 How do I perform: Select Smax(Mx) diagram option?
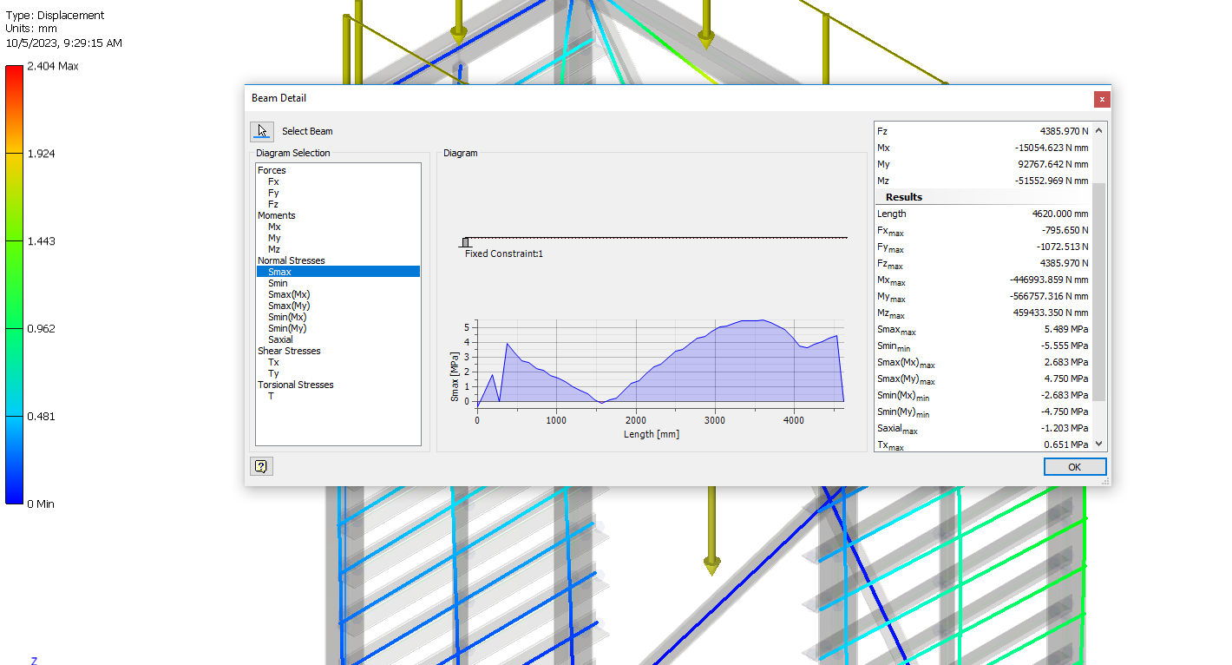[289, 294]
